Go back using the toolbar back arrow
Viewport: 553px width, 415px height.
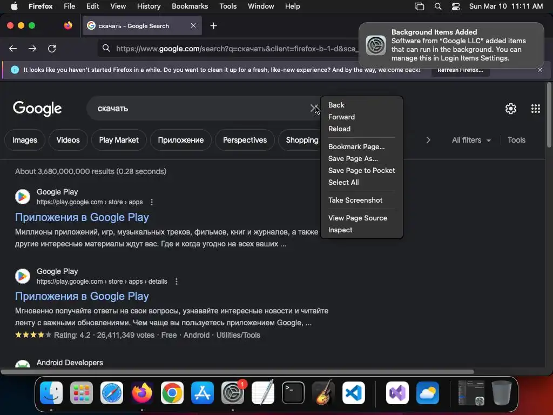click(13, 48)
